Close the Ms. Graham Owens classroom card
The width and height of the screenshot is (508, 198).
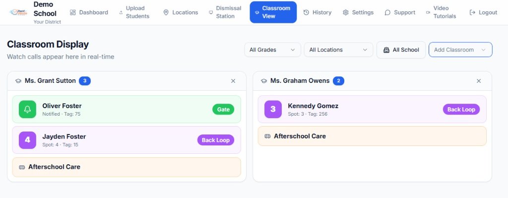[479, 81]
